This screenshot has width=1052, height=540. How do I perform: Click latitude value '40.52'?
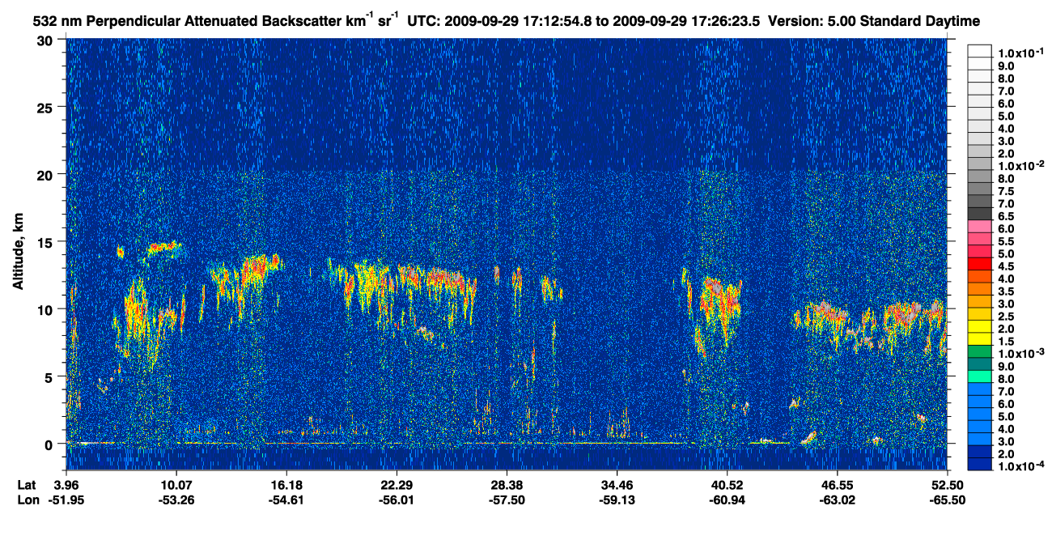[727, 484]
